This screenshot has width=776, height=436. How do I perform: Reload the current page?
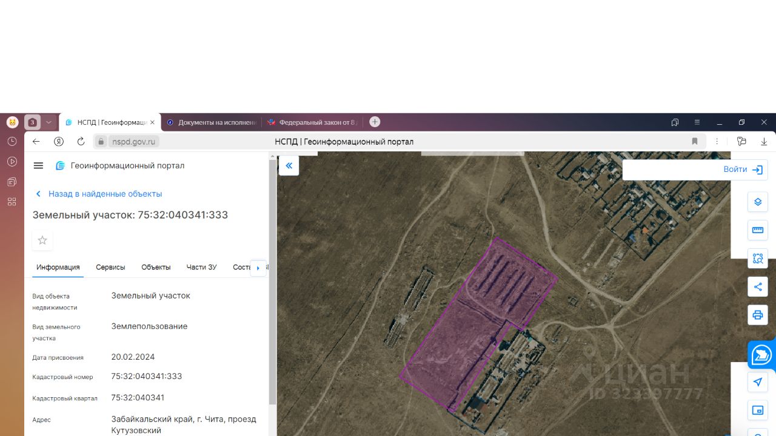click(x=81, y=142)
